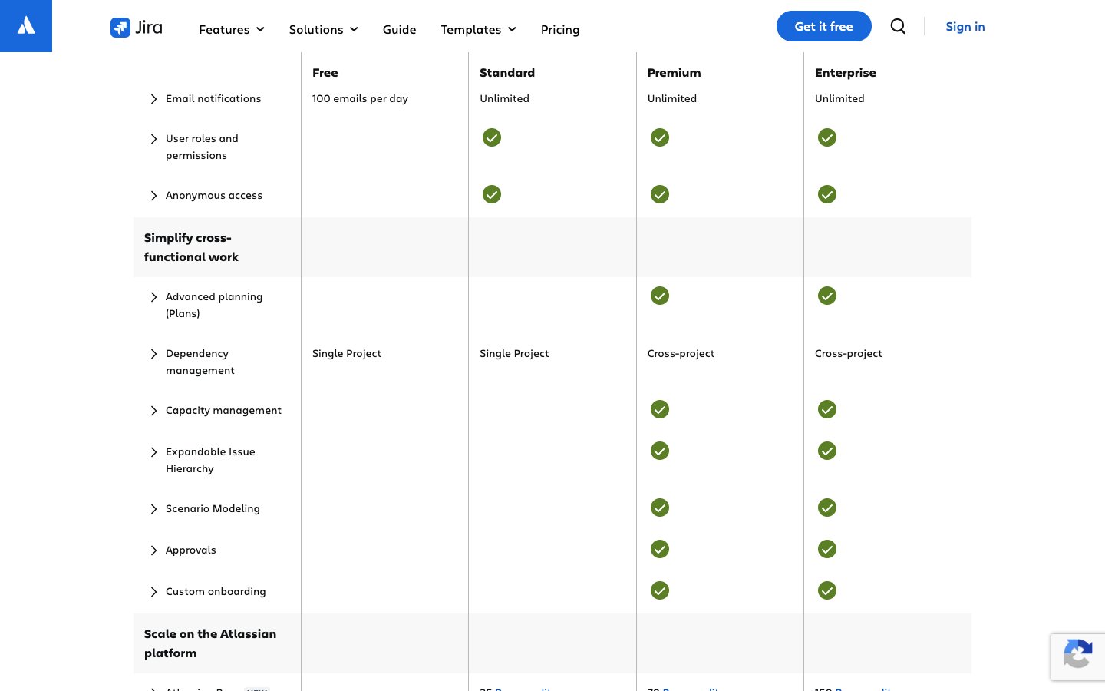Screen dimensions: 1105x691
Task: Click the reCAPTCHA badge
Action: [x=1077, y=656]
